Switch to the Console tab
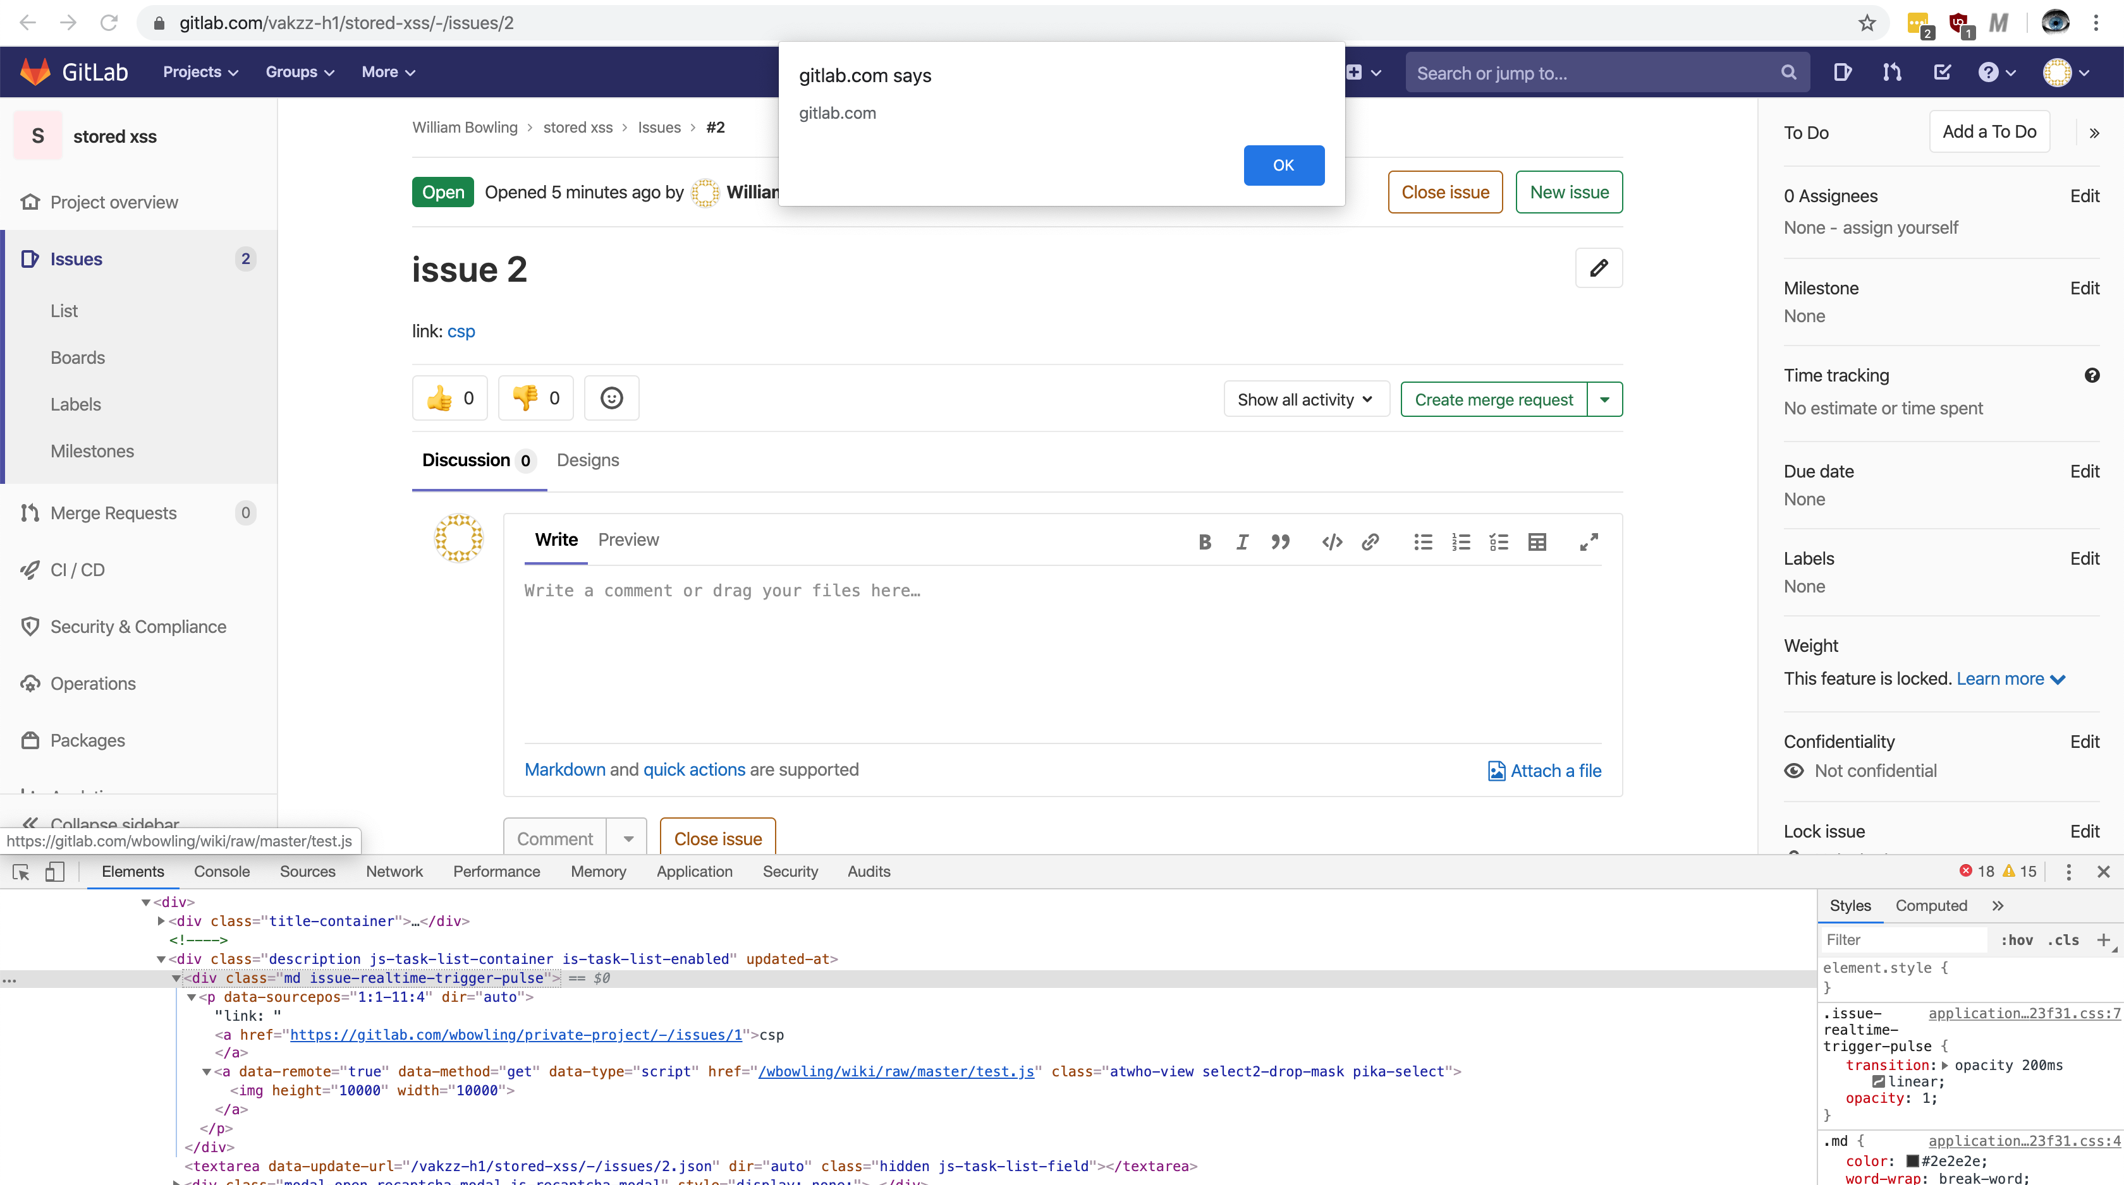The height and width of the screenshot is (1185, 2124). (222, 871)
